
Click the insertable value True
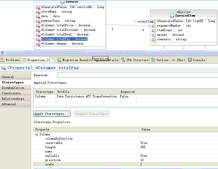click(x=144, y=143)
